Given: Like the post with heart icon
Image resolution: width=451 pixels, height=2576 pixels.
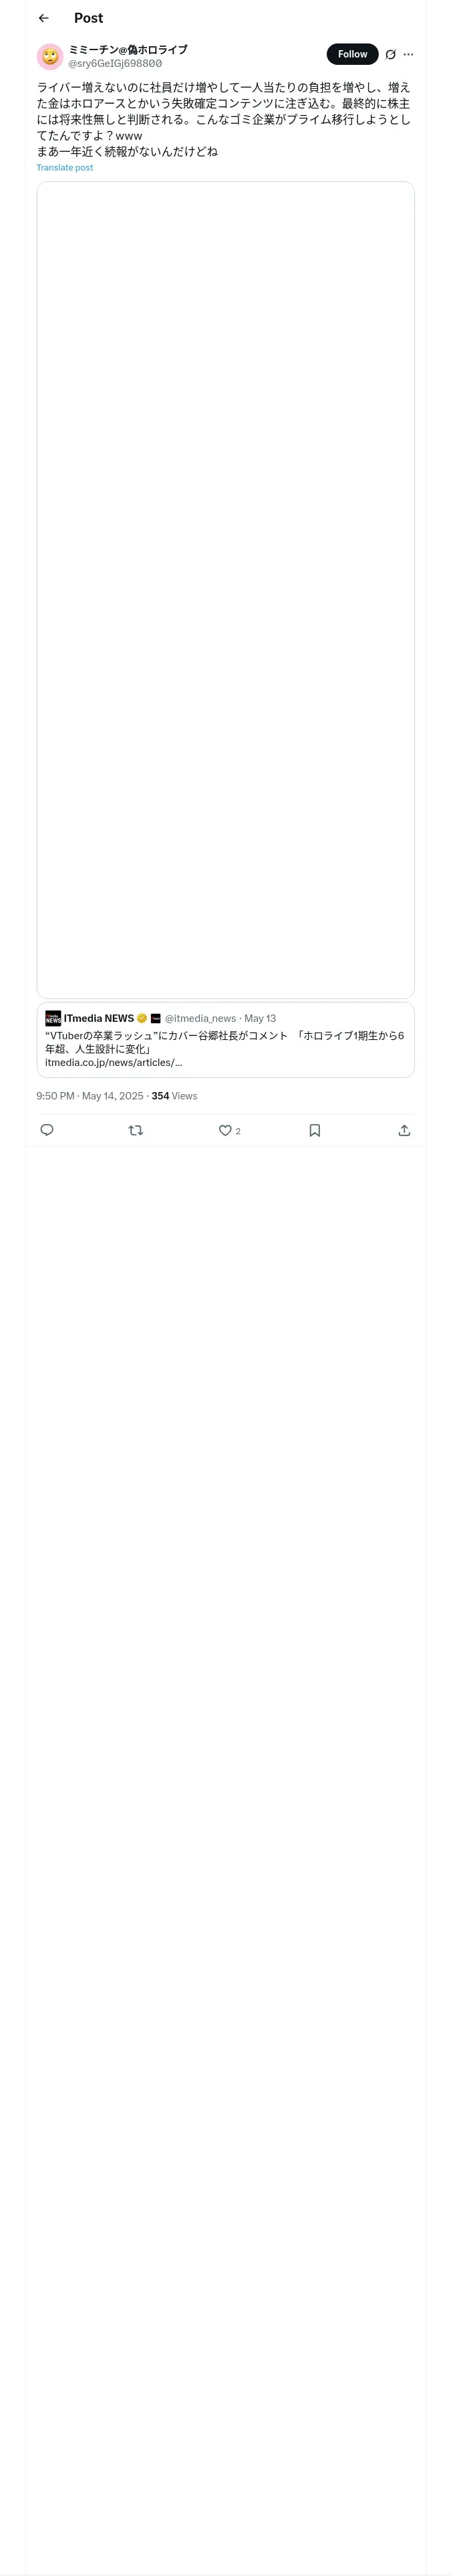Looking at the screenshot, I should click(225, 1130).
